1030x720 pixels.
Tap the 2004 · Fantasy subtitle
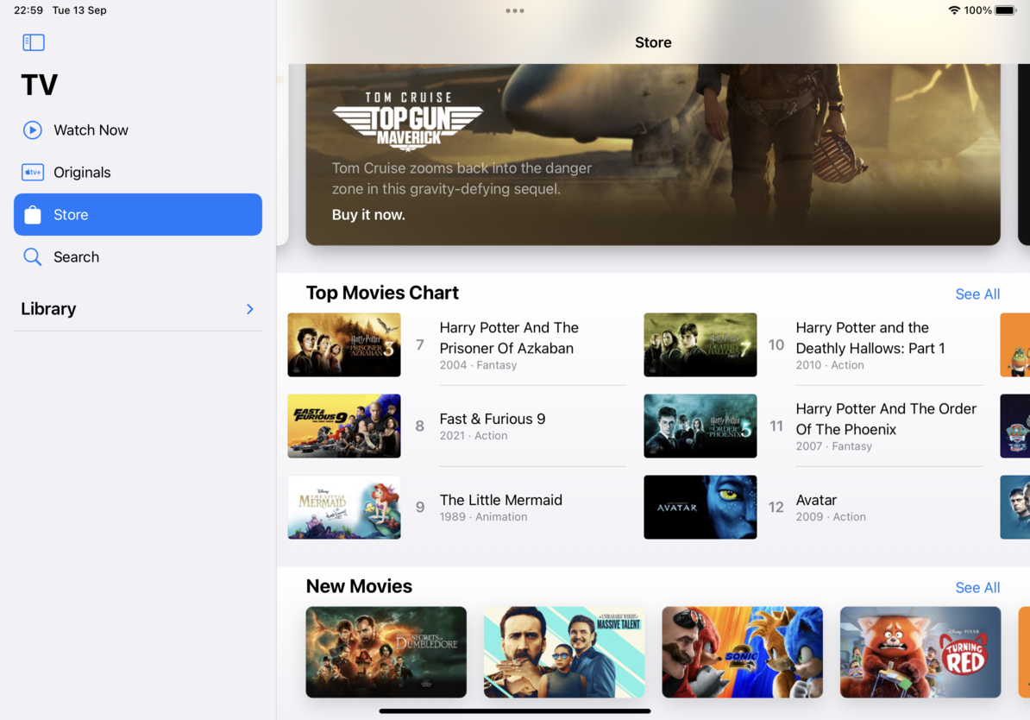click(x=478, y=365)
